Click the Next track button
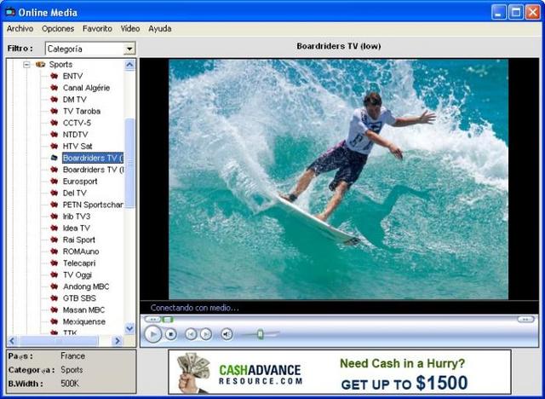 click(206, 334)
